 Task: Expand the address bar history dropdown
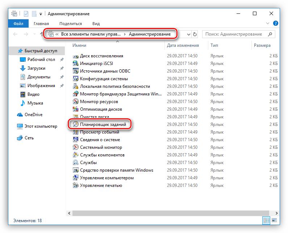coord(188,34)
